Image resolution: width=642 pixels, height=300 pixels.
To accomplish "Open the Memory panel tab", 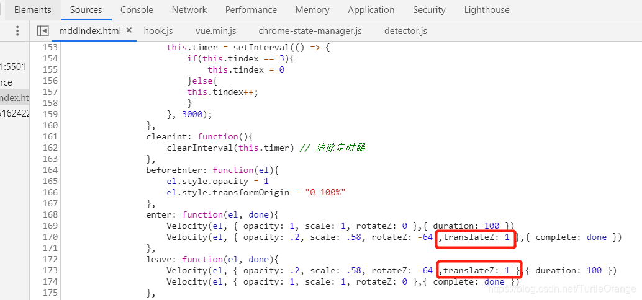I will click(x=312, y=10).
